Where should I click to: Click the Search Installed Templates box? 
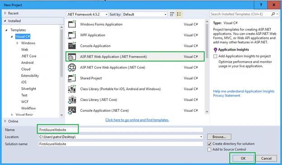click(x=240, y=14)
